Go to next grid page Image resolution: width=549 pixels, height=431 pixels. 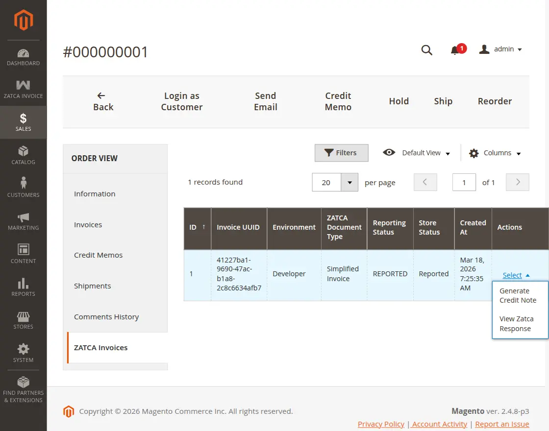[x=518, y=182]
